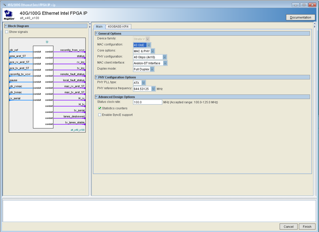
Task: Collapse the PHY Configuration Options section
Action: (96, 77)
